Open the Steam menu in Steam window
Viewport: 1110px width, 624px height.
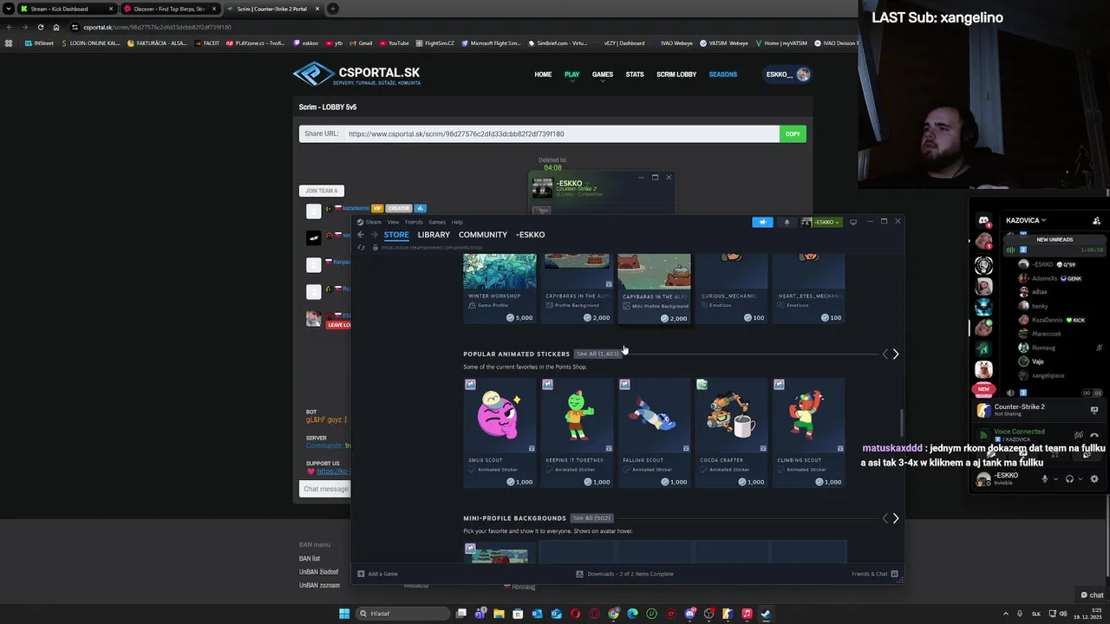pos(373,222)
